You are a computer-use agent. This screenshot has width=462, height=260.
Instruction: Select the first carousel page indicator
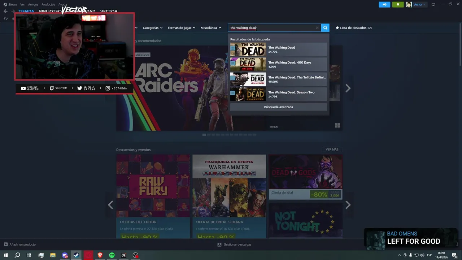coord(204,135)
